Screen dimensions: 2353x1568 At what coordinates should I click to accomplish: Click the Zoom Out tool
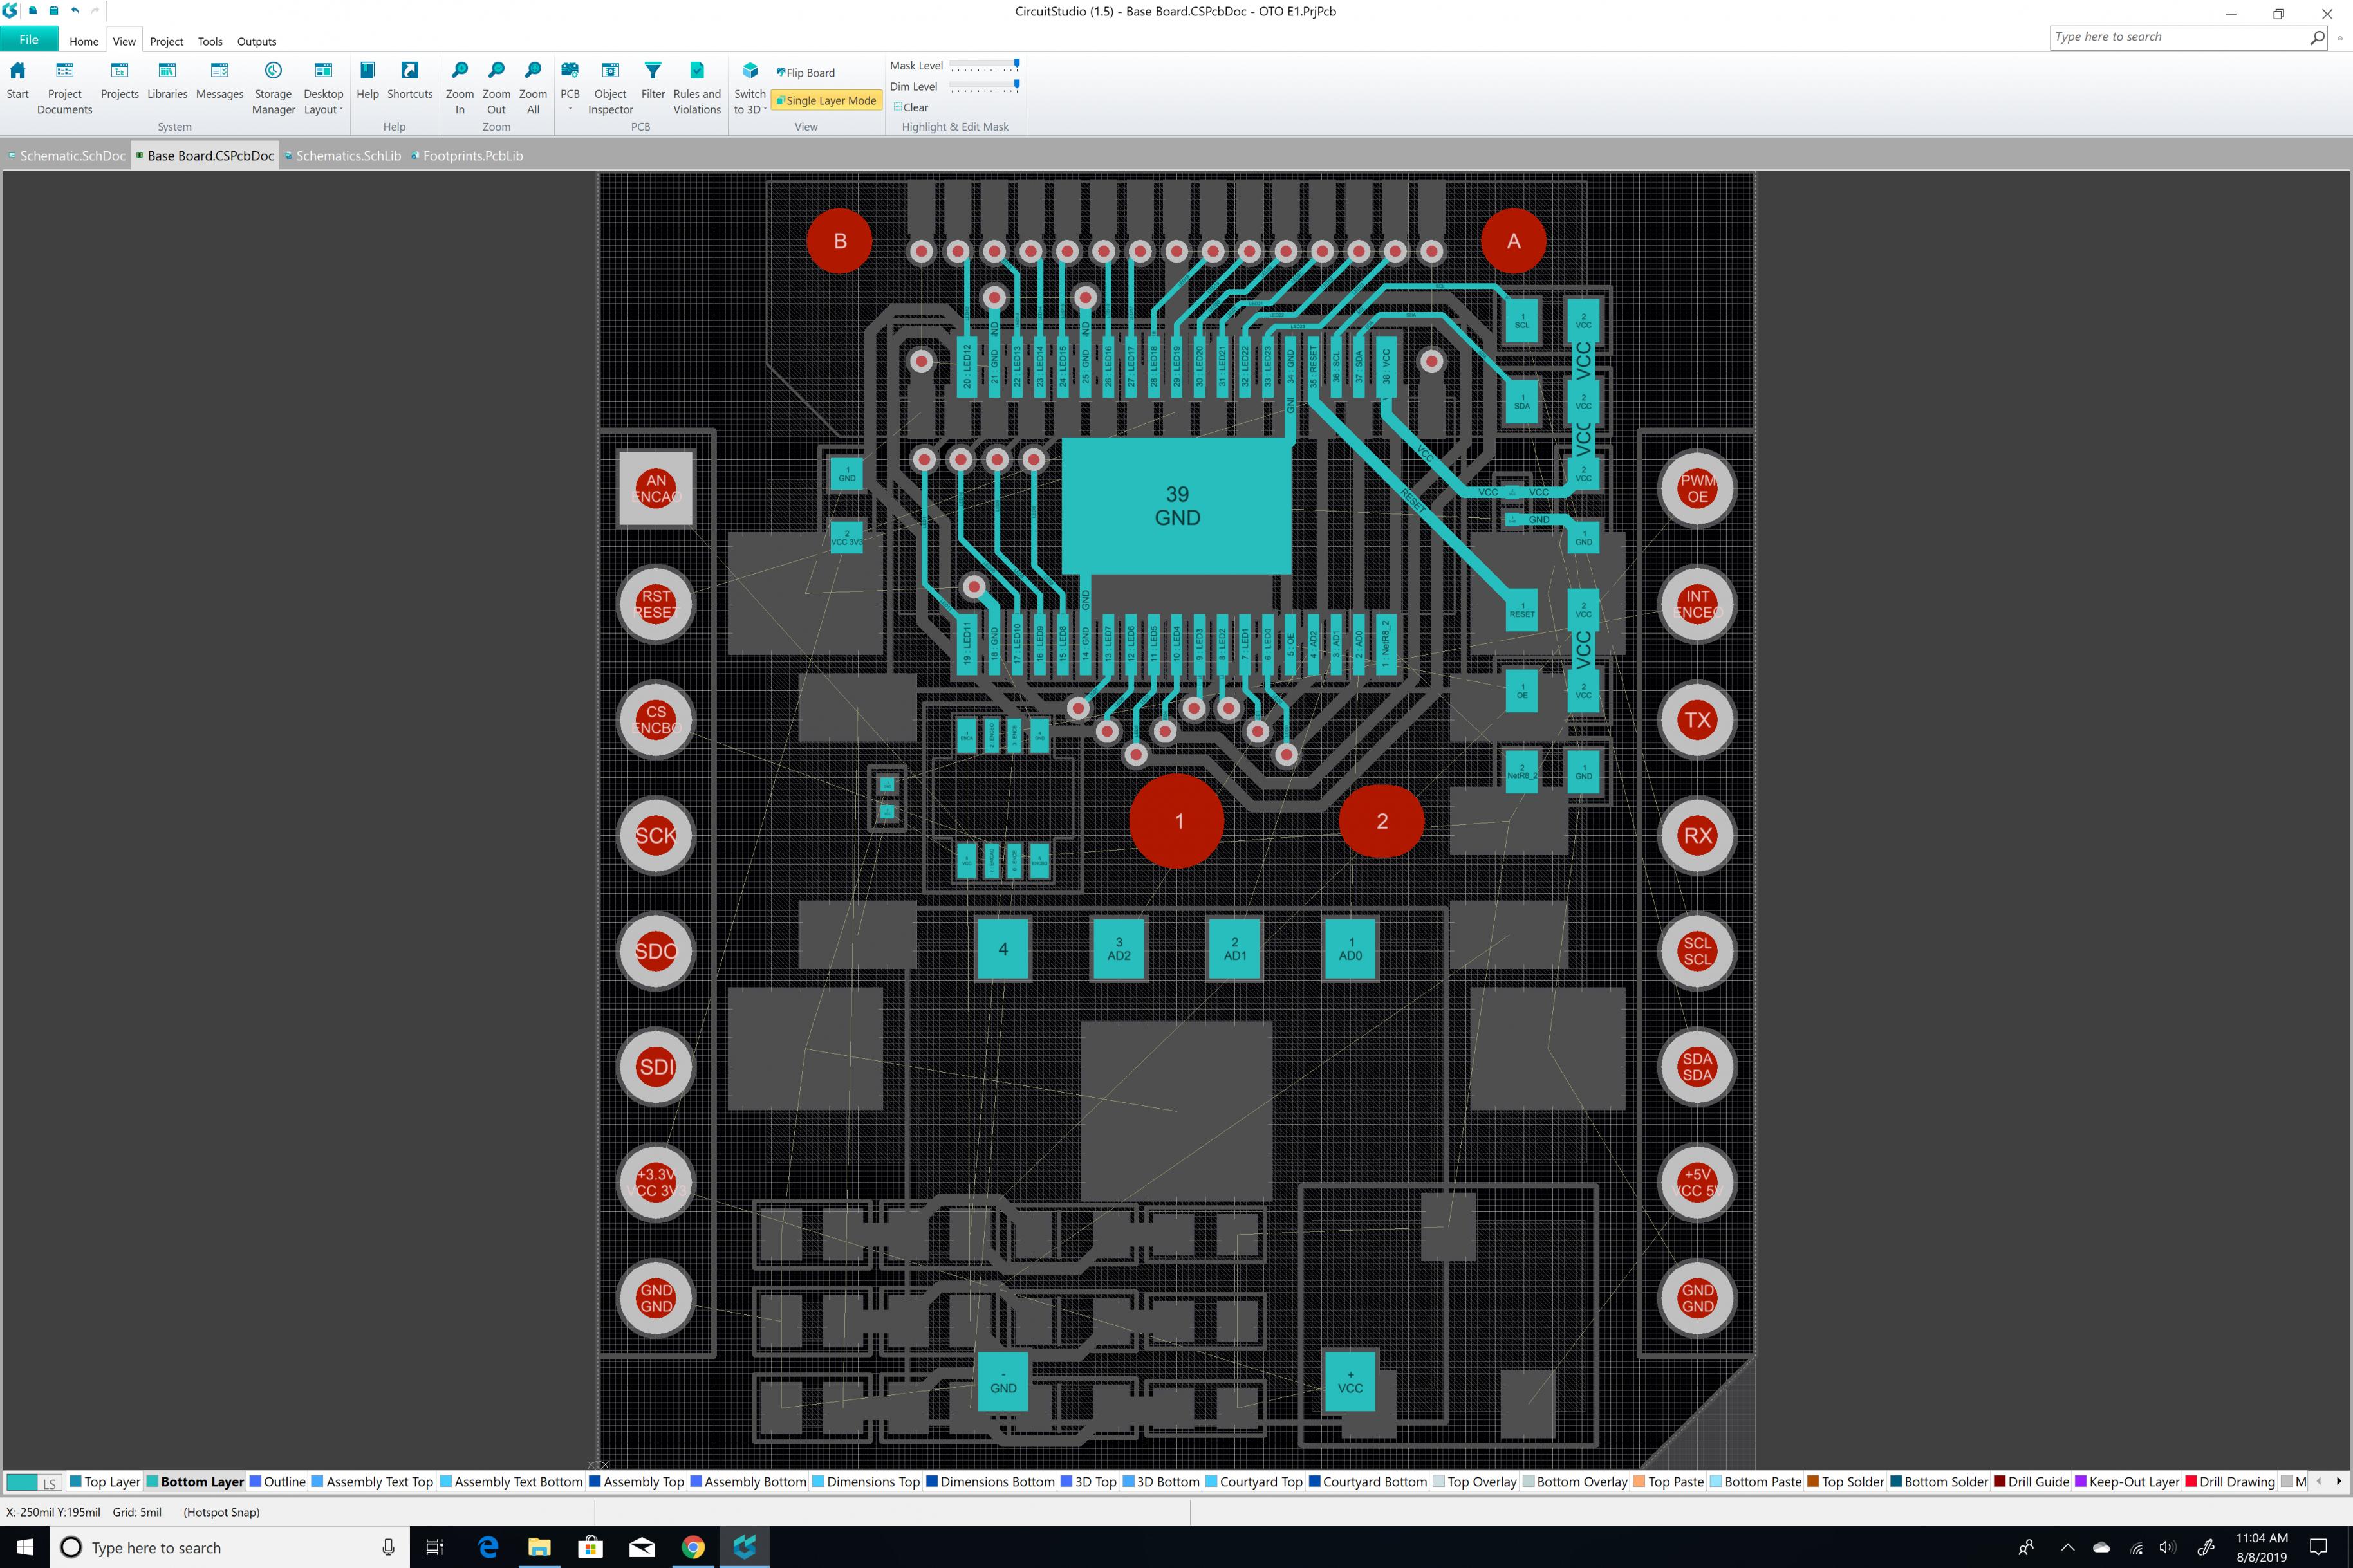(x=496, y=88)
